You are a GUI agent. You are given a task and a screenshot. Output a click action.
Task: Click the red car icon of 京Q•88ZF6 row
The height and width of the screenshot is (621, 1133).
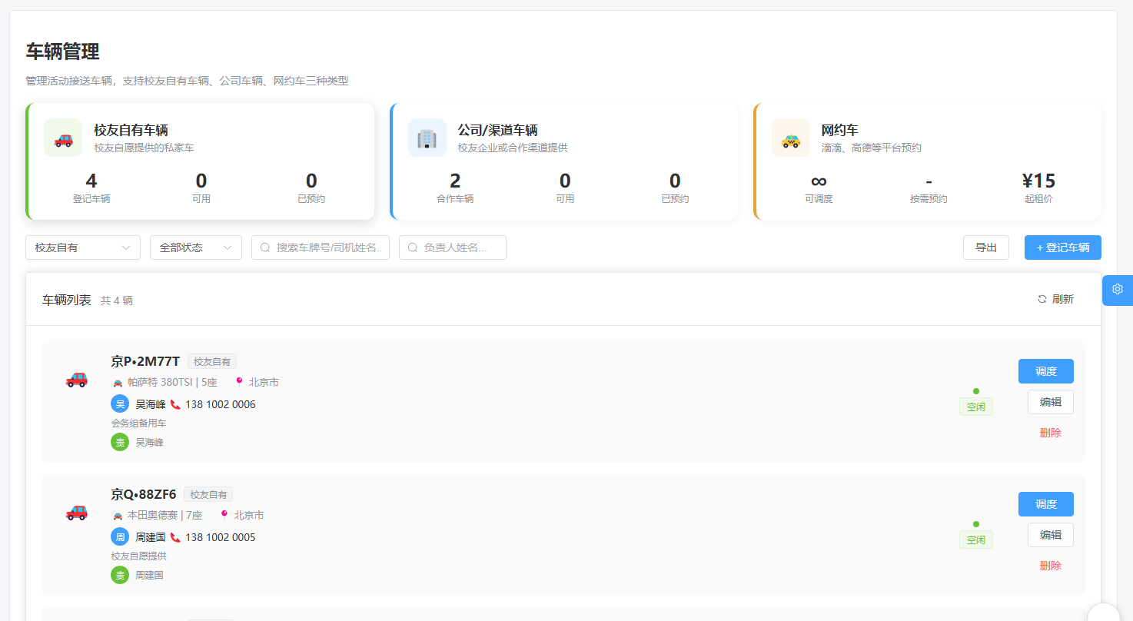(76, 511)
